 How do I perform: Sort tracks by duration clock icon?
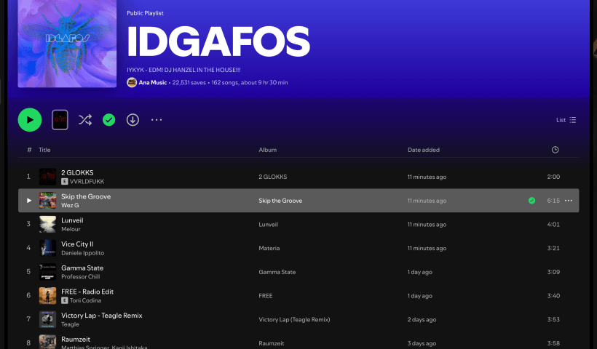(555, 150)
